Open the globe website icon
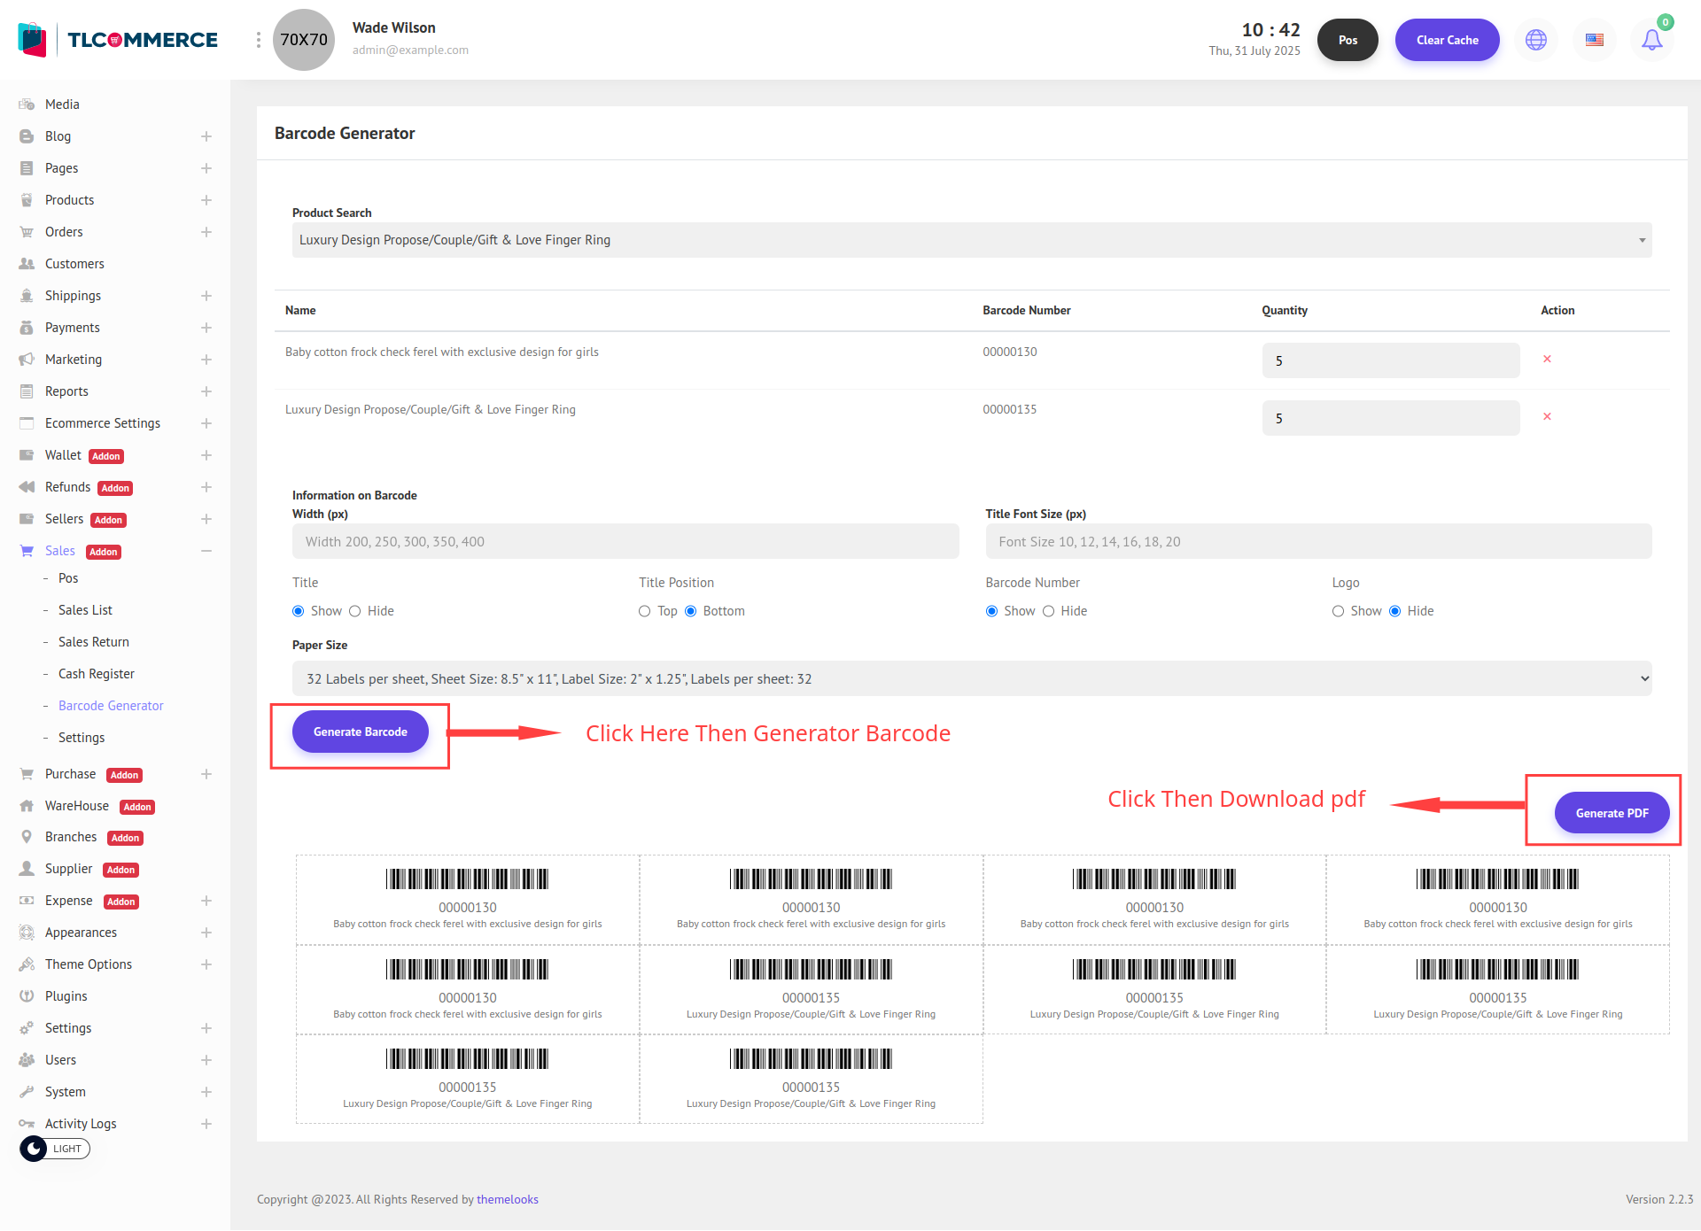This screenshot has height=1231, width=1701. (1536, 40)
